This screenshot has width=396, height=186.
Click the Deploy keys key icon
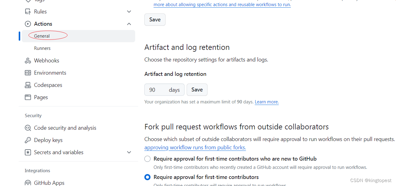28,140
